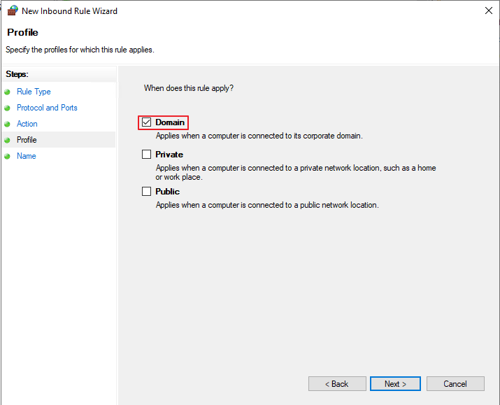
Task: Click green bullet next to Action
Action: [7, 124]
